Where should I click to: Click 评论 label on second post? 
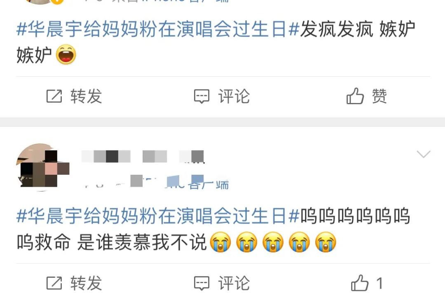click(234, 283)
